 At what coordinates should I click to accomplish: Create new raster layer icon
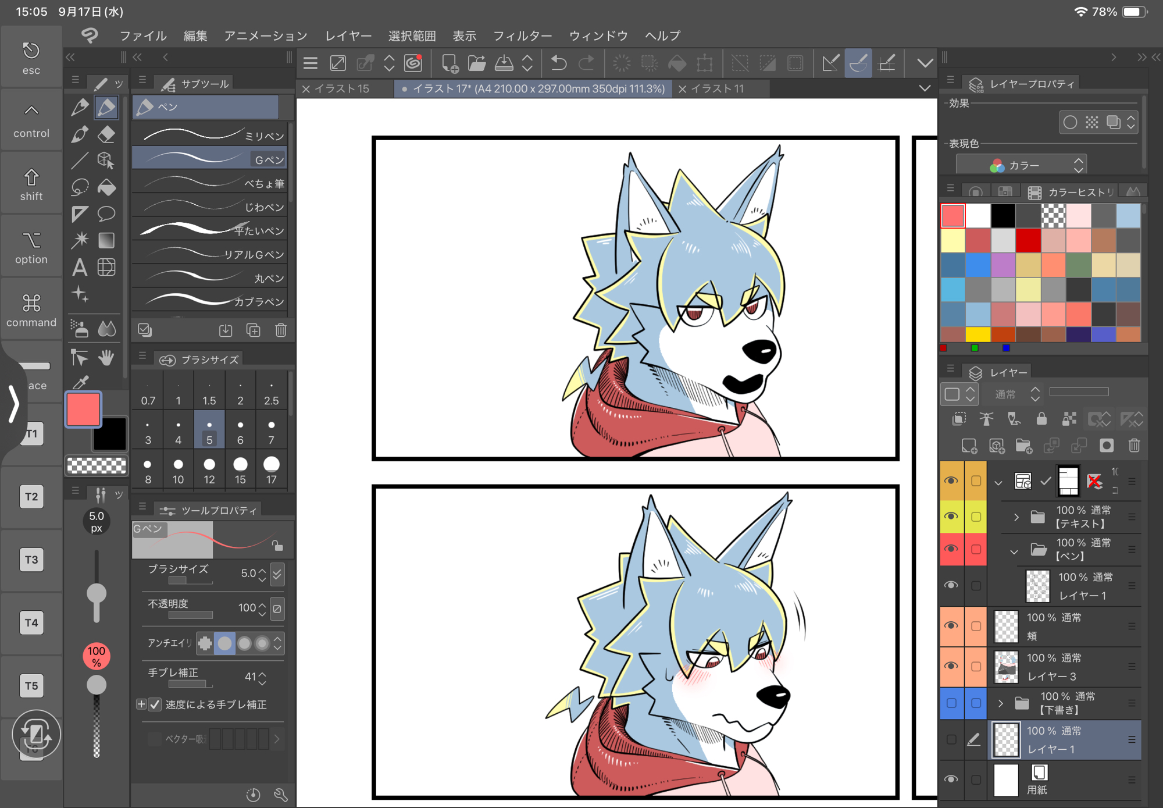(x=969, y=446)
